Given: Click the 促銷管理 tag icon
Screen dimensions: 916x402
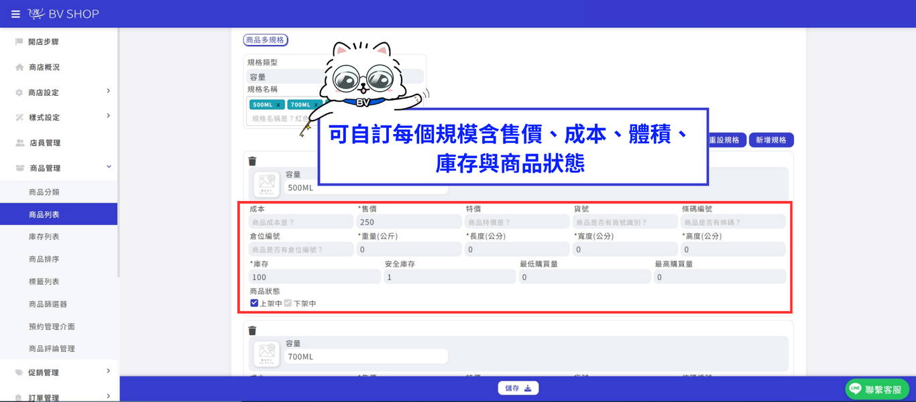Looking at the screenshot, I should (x=19, y=373).
